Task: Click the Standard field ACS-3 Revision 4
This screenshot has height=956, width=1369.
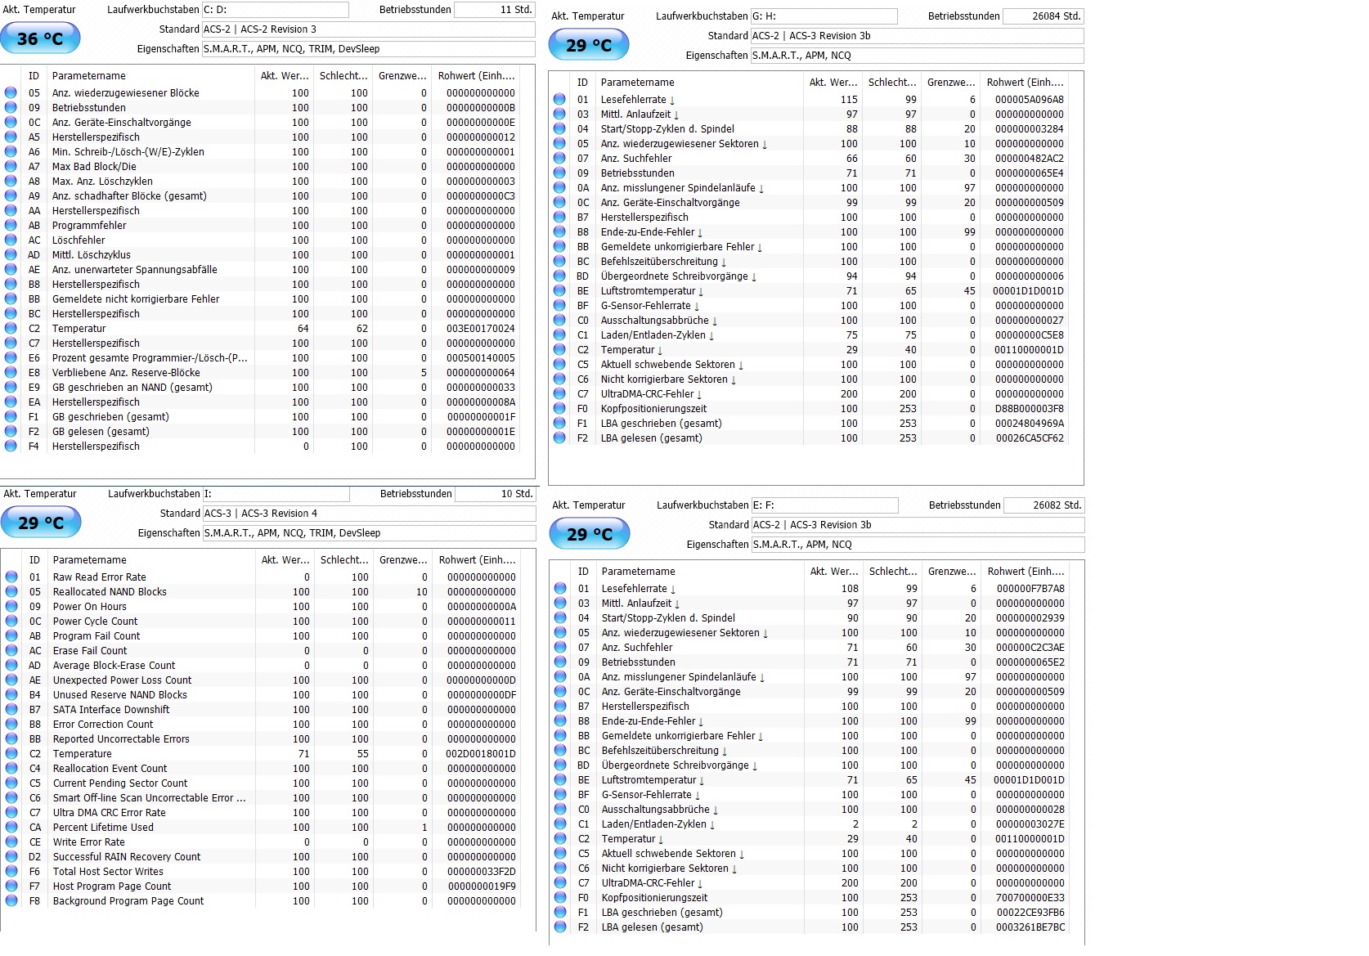Action: tap(369, 514)
